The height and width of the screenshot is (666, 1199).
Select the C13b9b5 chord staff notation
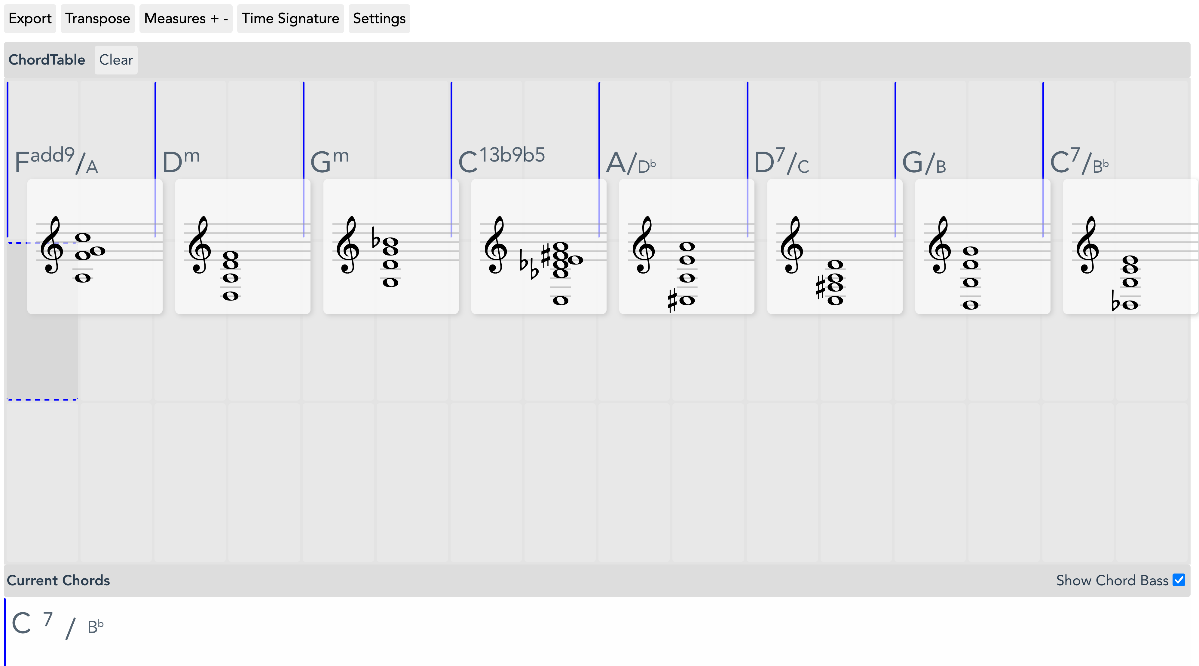pos(539,247)
